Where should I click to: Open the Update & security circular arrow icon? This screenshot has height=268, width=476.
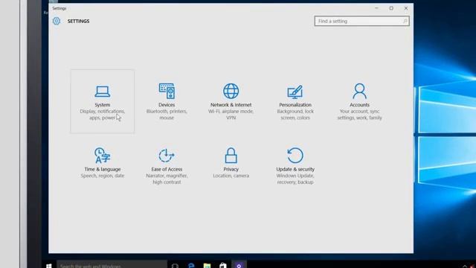pyautogui.click(x=295, y=156)
